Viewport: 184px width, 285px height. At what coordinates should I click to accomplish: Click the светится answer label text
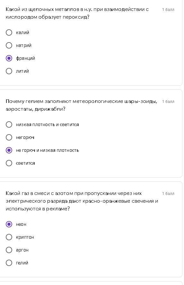click(x=25, y=163)
